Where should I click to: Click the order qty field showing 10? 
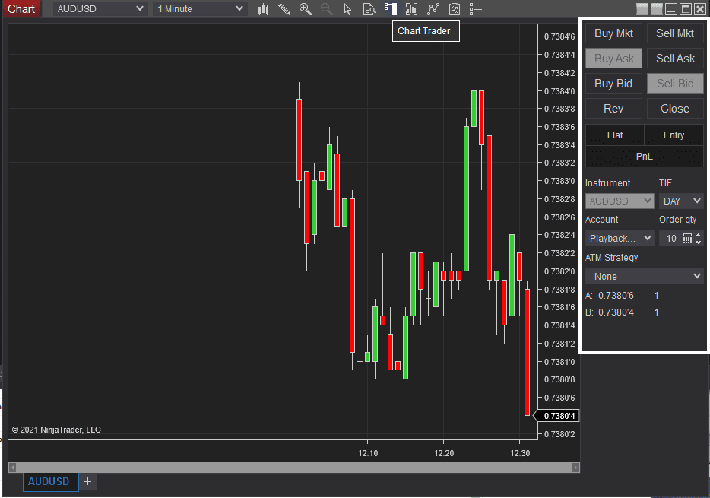click(x=671, y=239)
